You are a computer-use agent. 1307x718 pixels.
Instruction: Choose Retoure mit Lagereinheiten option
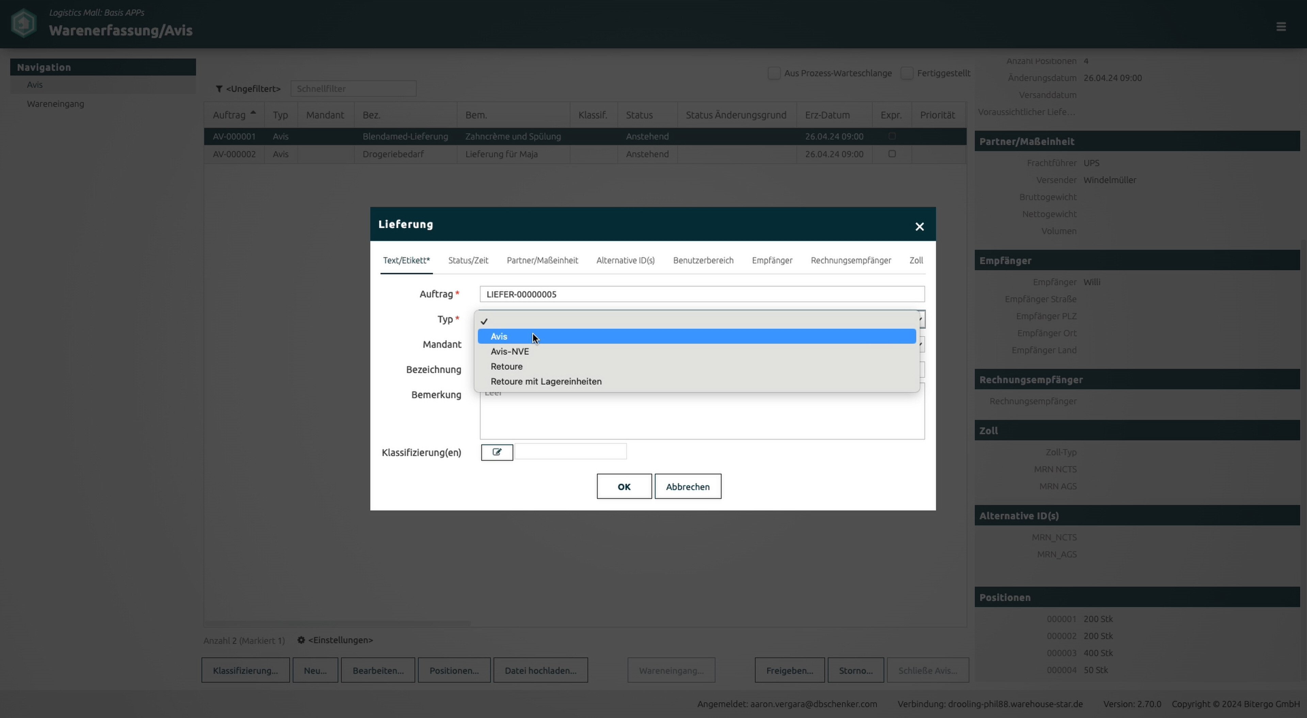tap(697, 381)
